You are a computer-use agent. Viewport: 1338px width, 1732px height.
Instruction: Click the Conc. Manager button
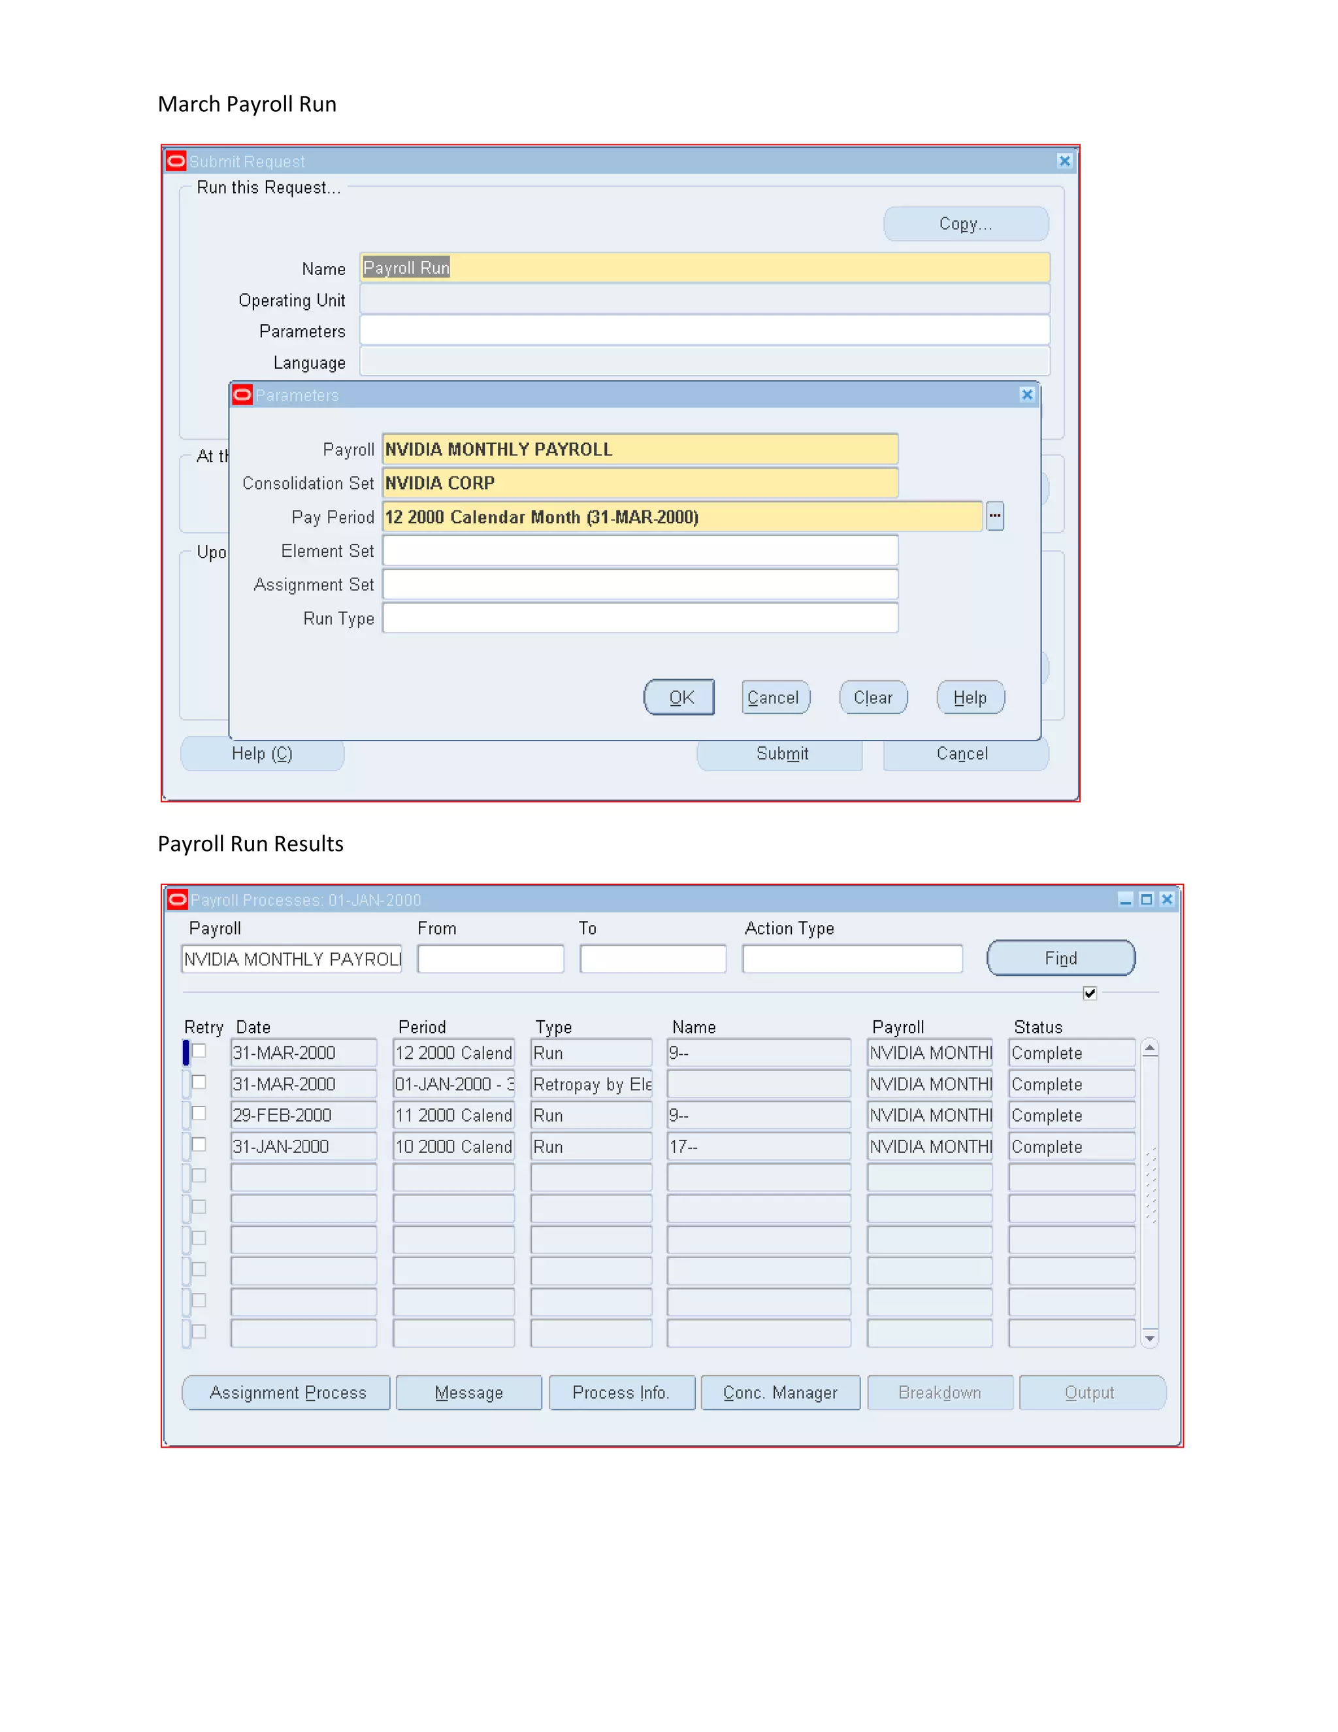pos(780,1393)
